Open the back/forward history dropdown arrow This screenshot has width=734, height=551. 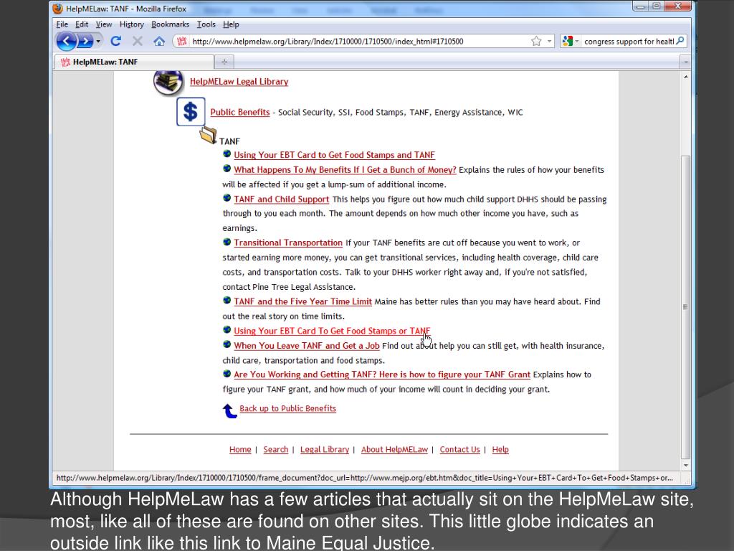coord(98,41)
